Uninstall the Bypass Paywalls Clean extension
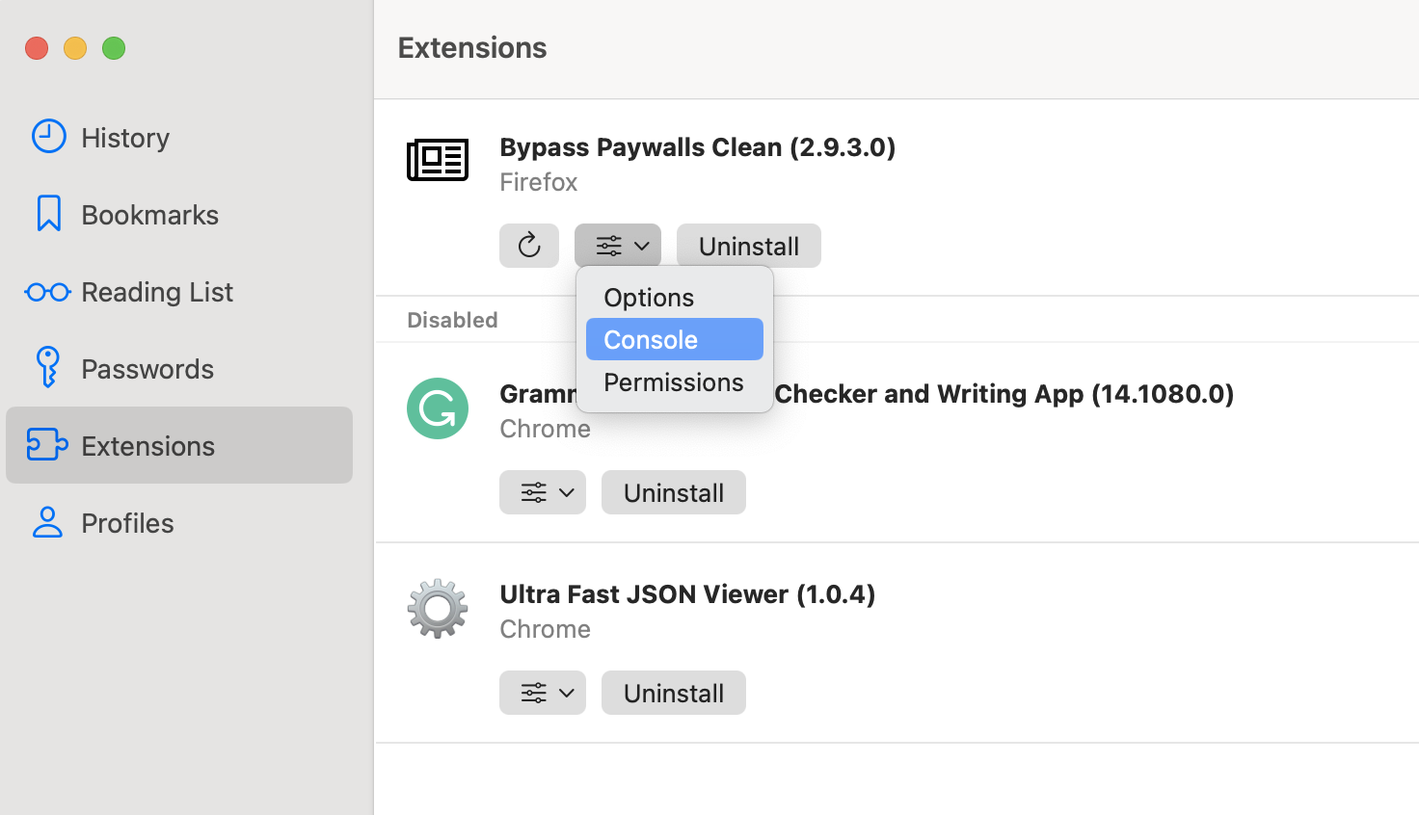 (x=749, y=246)
